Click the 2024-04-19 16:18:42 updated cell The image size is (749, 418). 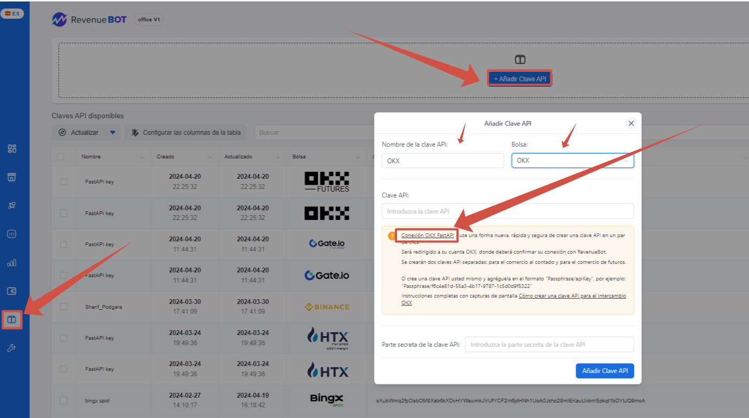pos(253,400)
